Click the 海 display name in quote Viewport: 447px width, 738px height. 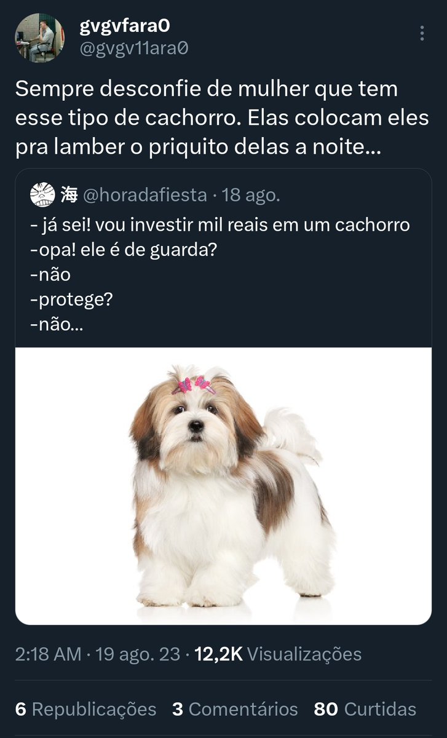click(x=69, y=196)
